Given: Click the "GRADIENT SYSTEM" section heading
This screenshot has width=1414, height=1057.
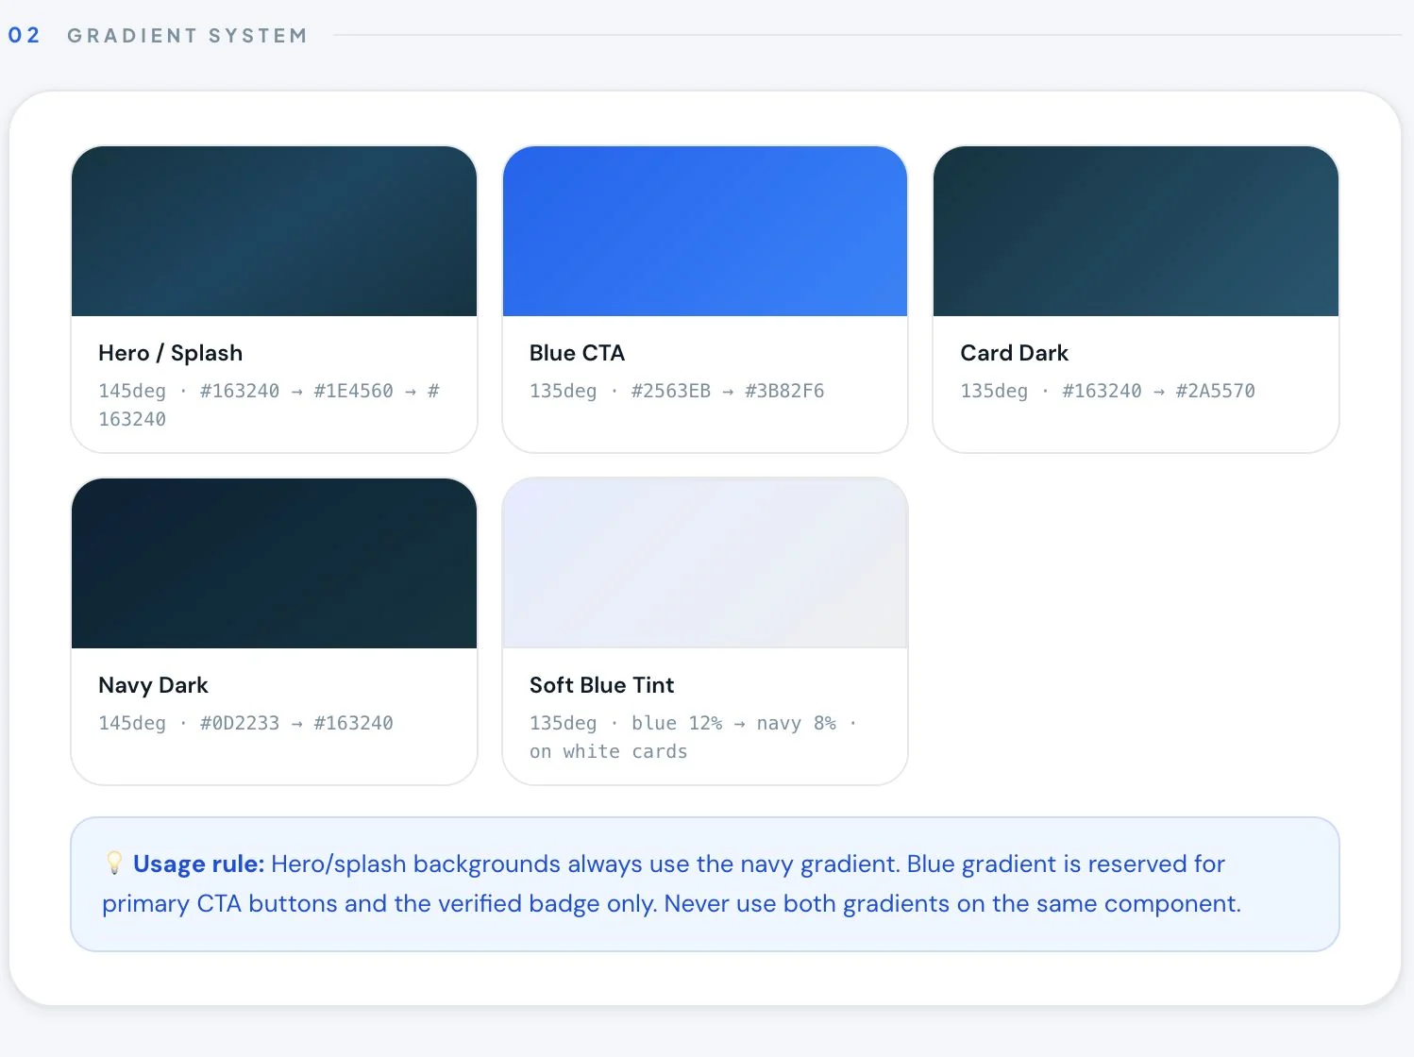Looking at the screenshot, I should click(187, 36).
